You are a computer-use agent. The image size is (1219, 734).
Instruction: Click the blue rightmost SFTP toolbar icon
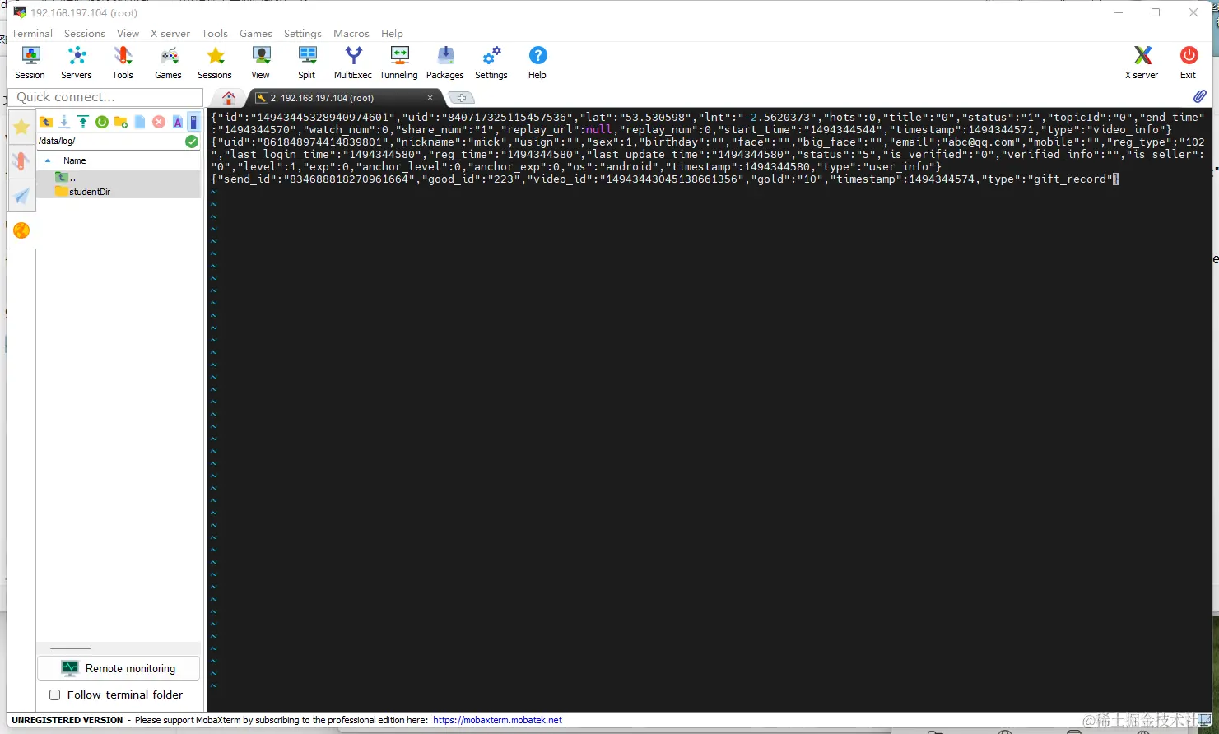click(193, 122)
